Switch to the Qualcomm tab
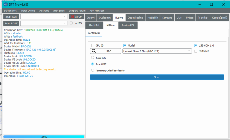The image size is (230, 140). [x=105, y=18]
